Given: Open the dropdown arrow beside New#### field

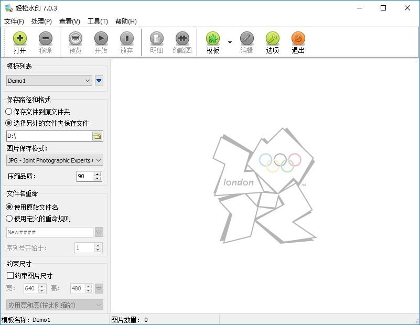Looking at the screenshot, I should pyautogui.click(x=99, y=232).
